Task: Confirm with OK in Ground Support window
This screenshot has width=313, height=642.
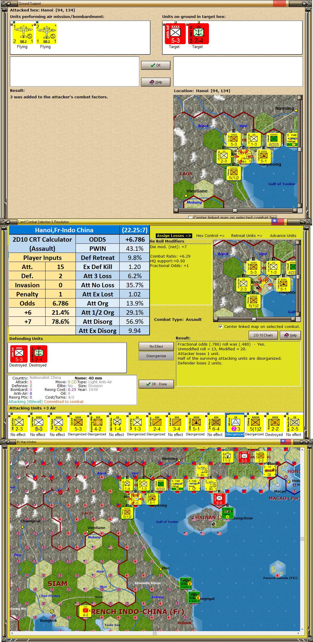Action: point(155,65)
